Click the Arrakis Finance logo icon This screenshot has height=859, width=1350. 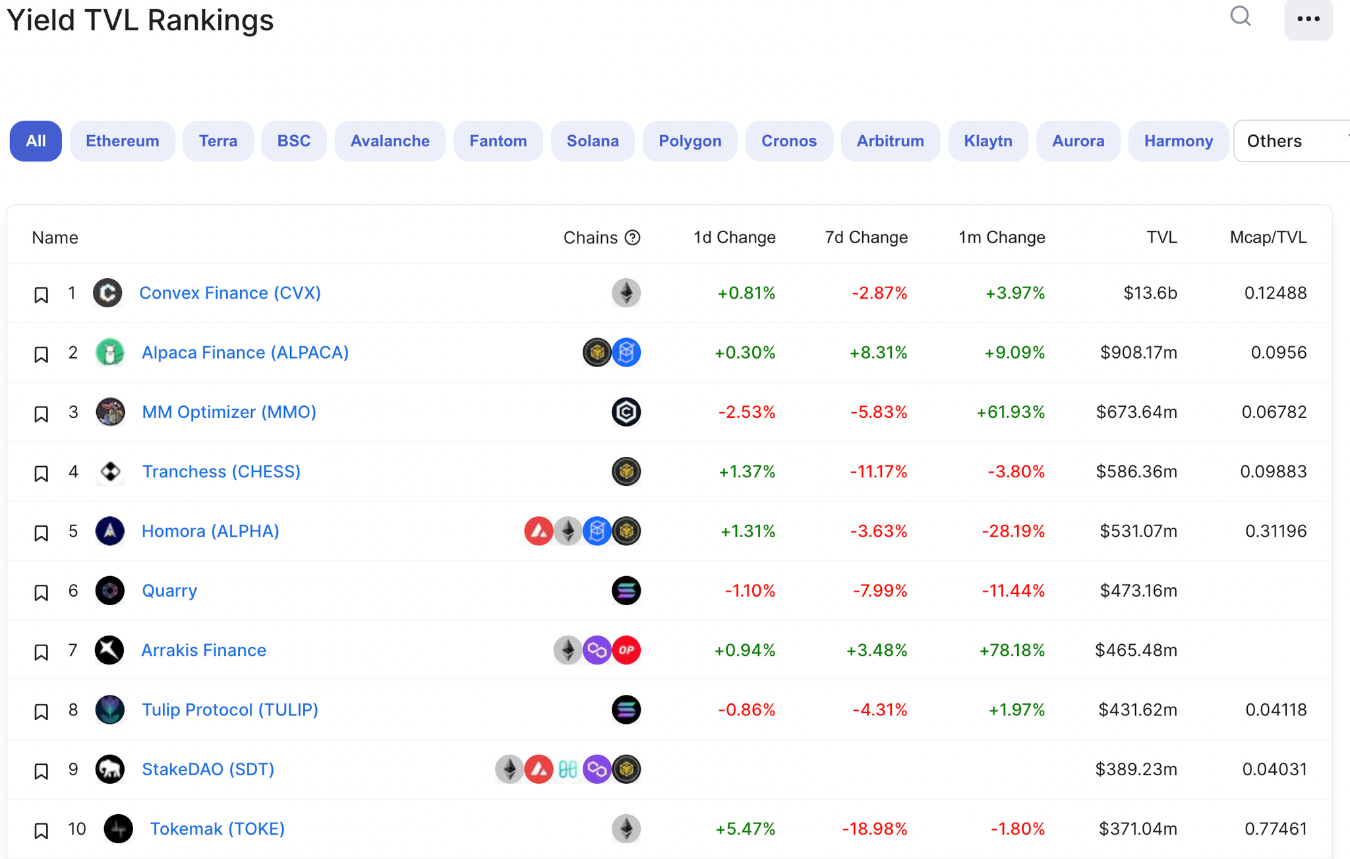pos(109,650)
